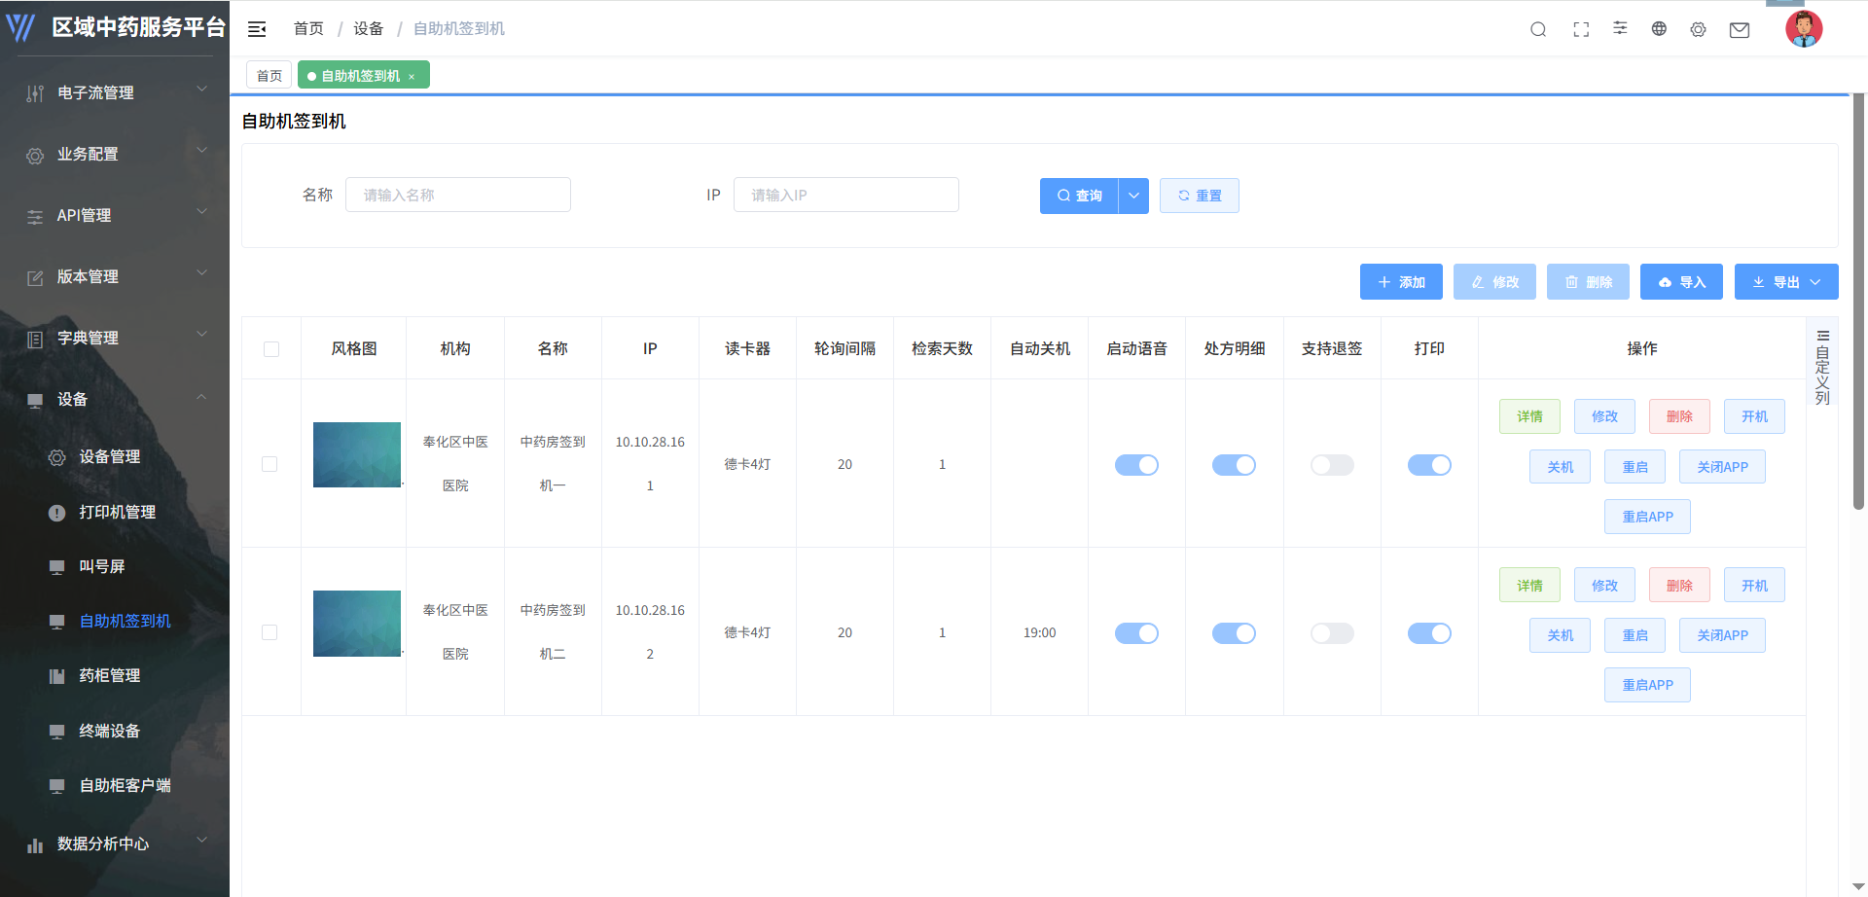Image resolution: width=1868 pixels, height=897 pixels.
Task: Click the 药柜管理 cabinet icon
Action: pyautogui.click(x=57, y=676)
